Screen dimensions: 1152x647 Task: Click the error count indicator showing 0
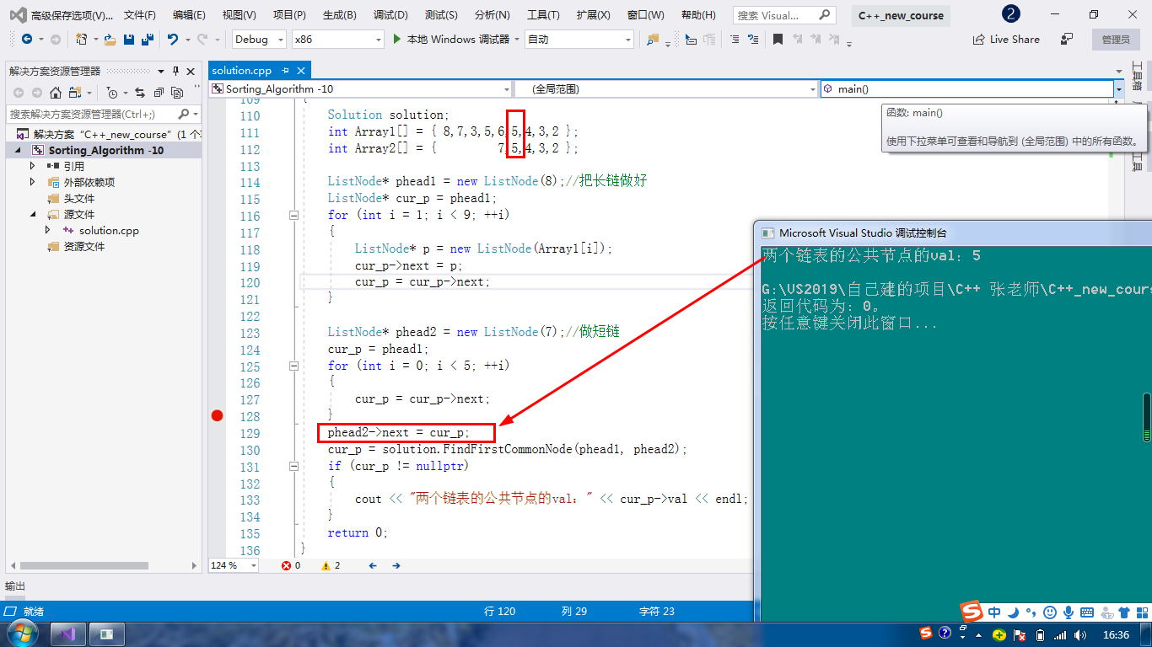coord(292,565)
